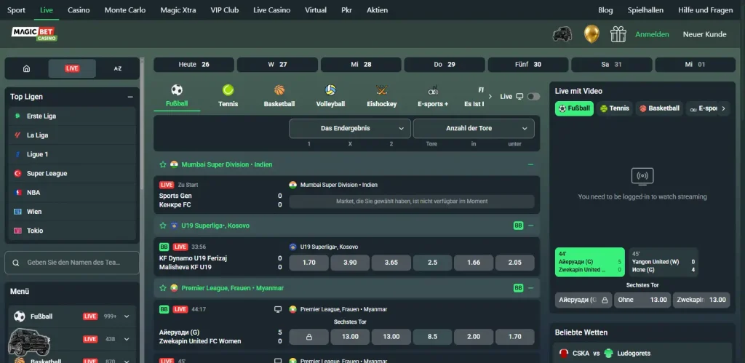Click the black car promotion icon in header
This screenshot has width=745, height=363.
point(562,34)
